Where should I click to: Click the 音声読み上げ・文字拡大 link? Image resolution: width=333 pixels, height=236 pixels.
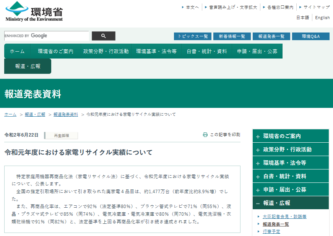pos(233,7)
